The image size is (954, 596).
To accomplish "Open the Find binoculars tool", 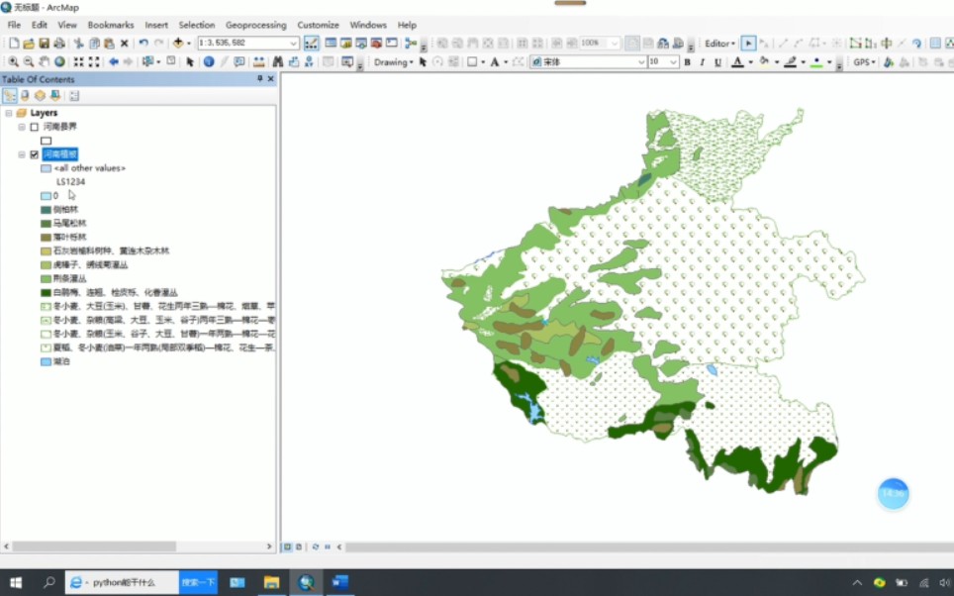I will coord(278,62).
